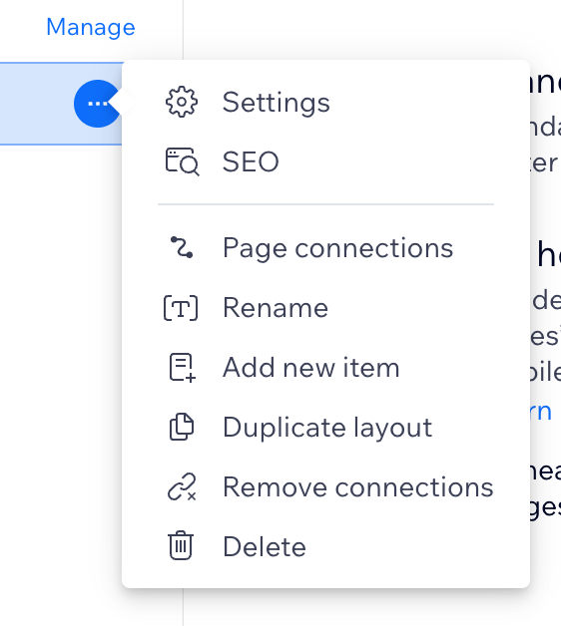Click the Remove connections broken-link icon

[182, 486]
